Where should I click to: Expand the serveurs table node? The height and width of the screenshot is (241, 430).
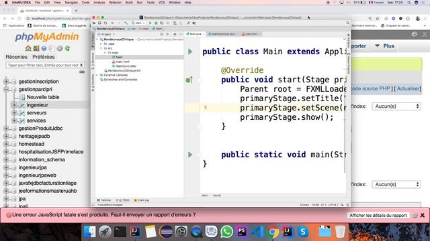[14, 113]
